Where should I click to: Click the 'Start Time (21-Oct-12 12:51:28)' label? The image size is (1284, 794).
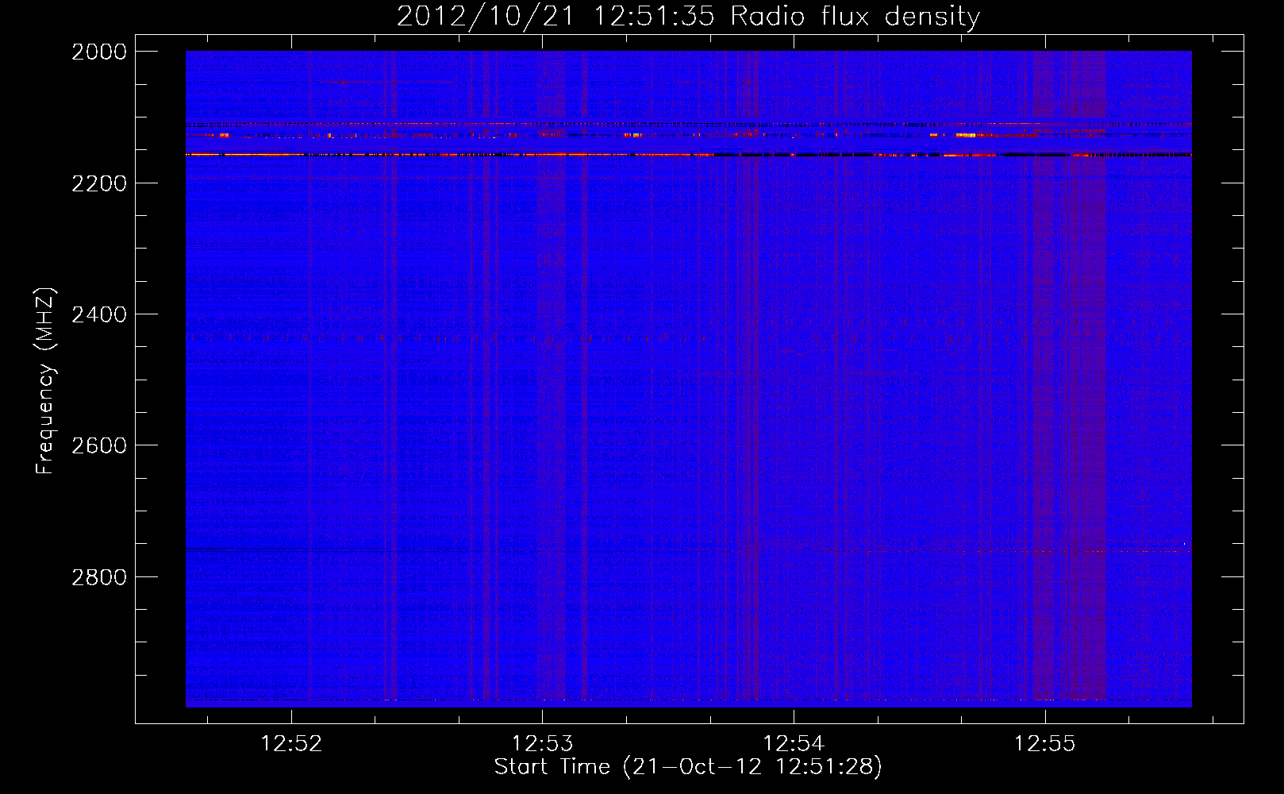coord(688,767)
